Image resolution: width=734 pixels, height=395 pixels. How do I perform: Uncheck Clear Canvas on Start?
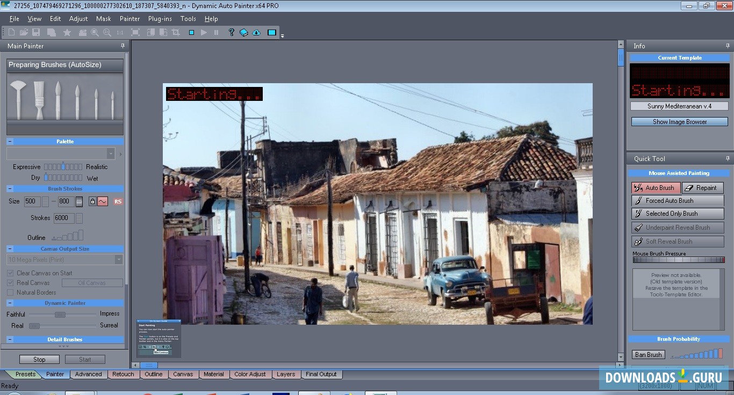tap(11, 273)
